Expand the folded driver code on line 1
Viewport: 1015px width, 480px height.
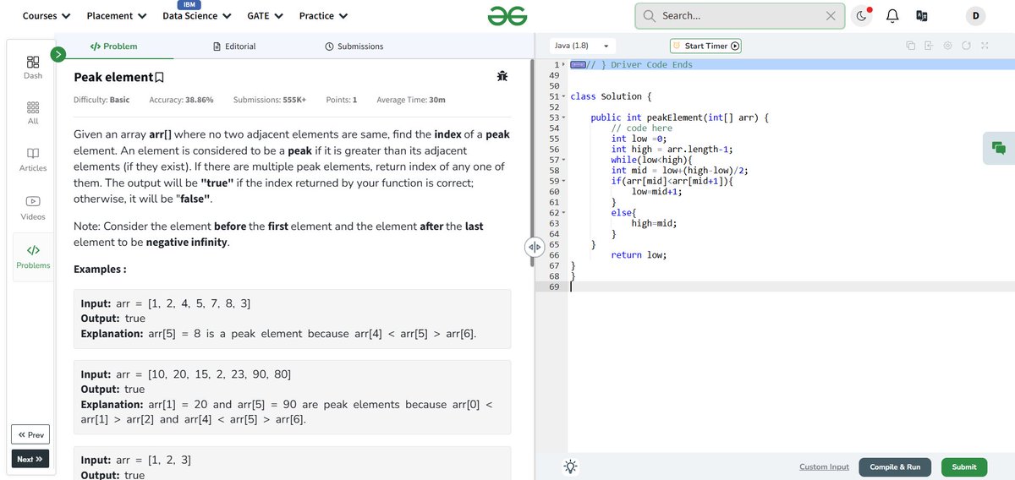578,64
